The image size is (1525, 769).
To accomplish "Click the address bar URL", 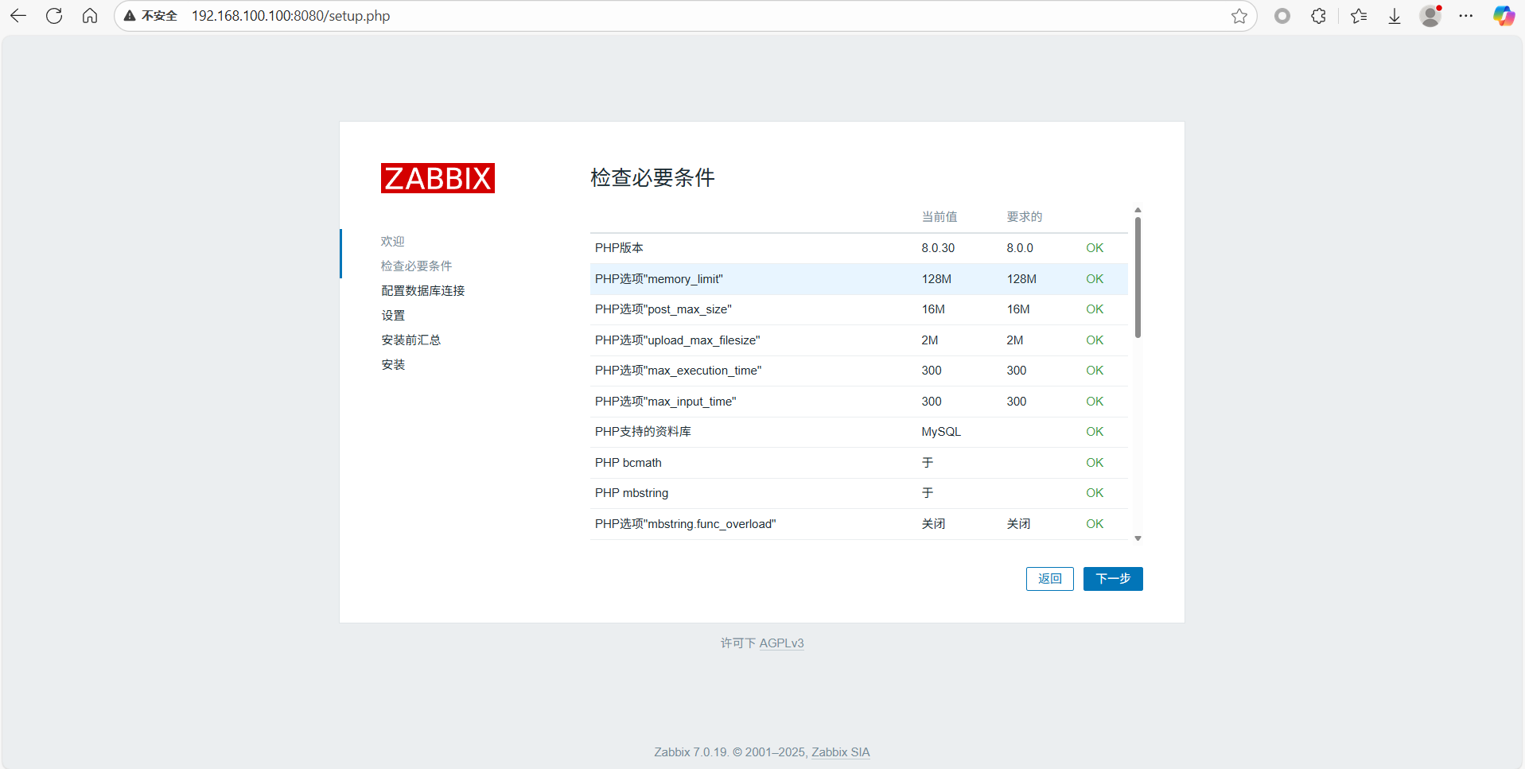I will [290, 16].
